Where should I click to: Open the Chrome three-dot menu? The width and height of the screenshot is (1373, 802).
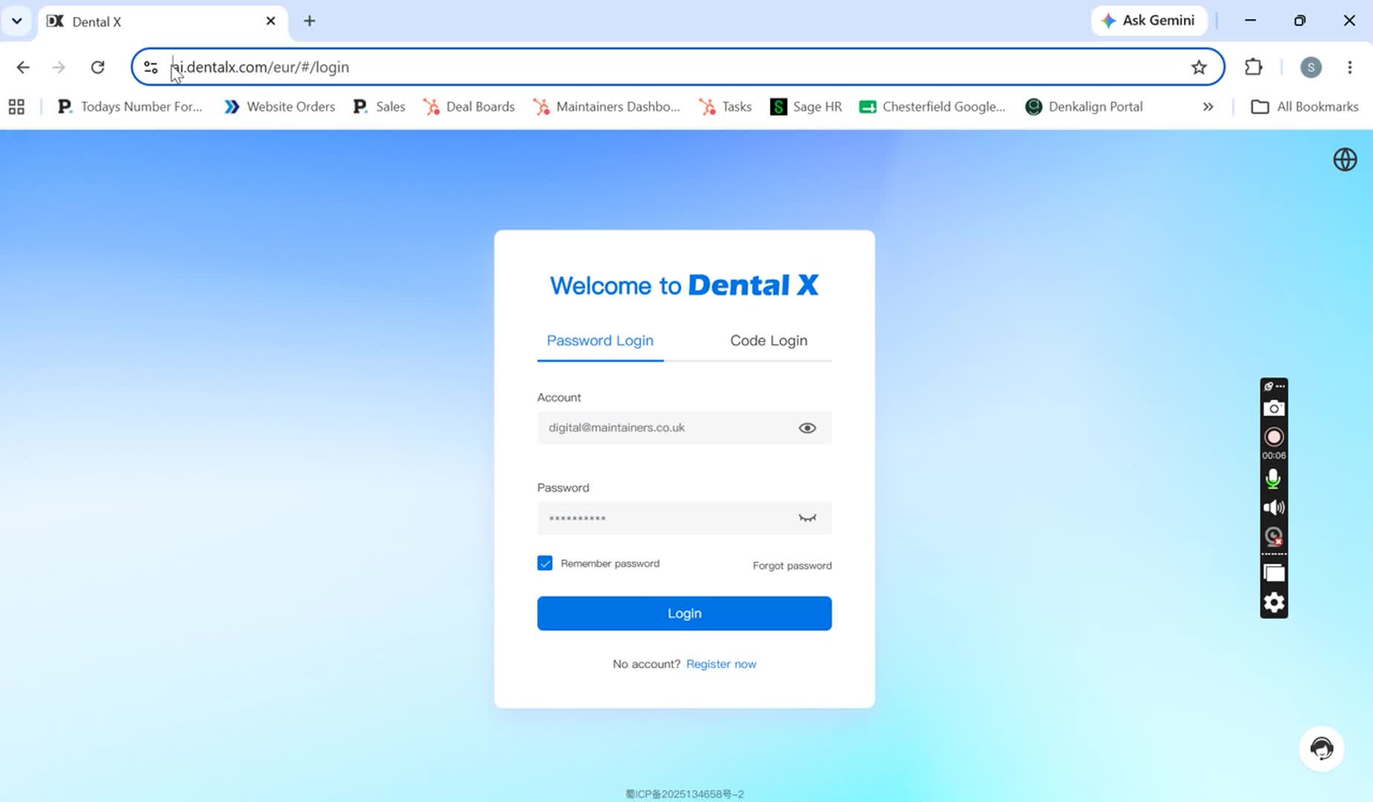point(1350,67)
